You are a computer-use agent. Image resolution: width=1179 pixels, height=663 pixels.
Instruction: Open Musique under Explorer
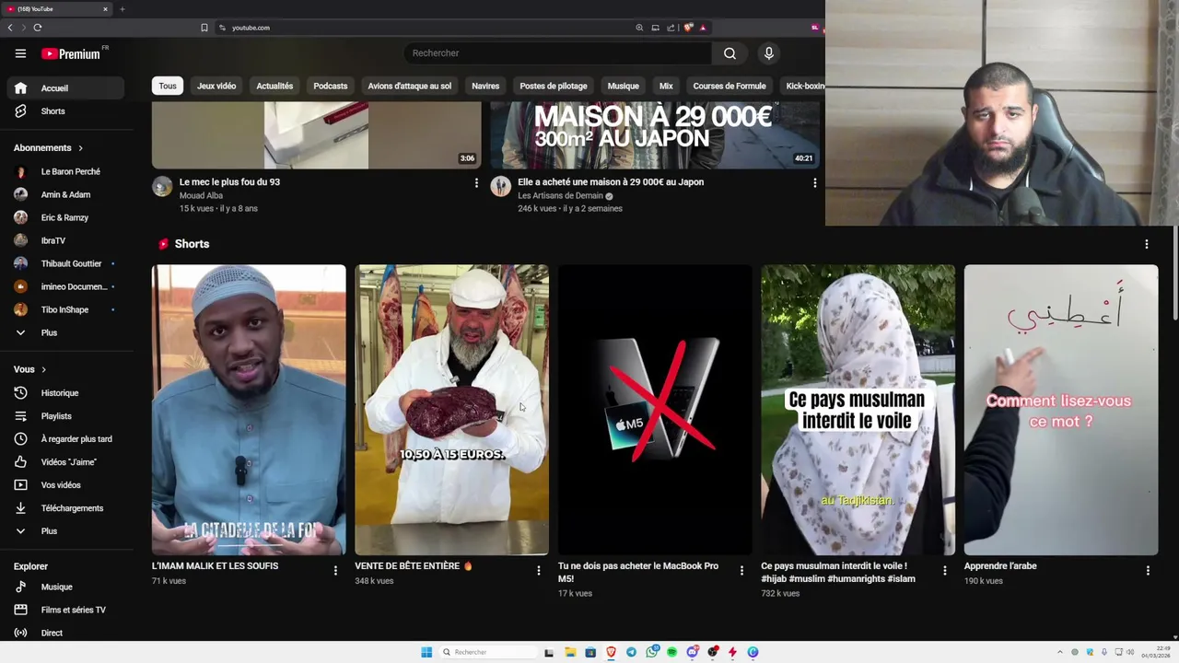click(x=64, y=587)
